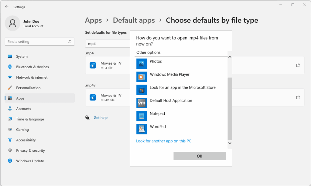Click the dialog scrollbar up arrow

[230, 57]
